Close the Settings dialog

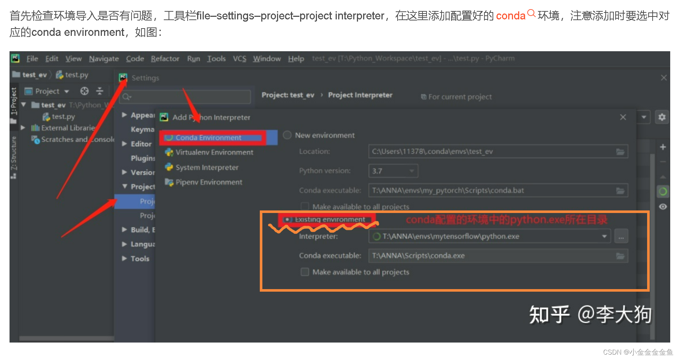[x=664, y=78]
